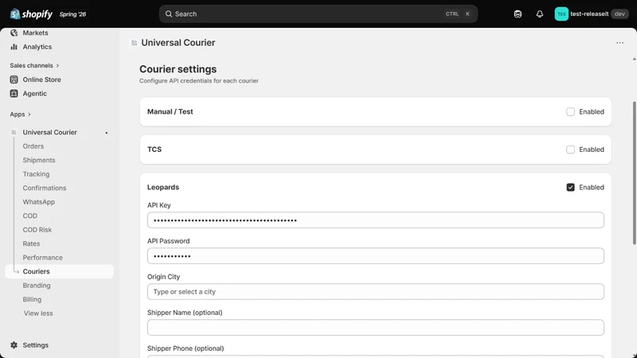The image size is (637, 358).
Task: Click the app icon beside page title
Action: pyautogui.click(x=134, y=43)
